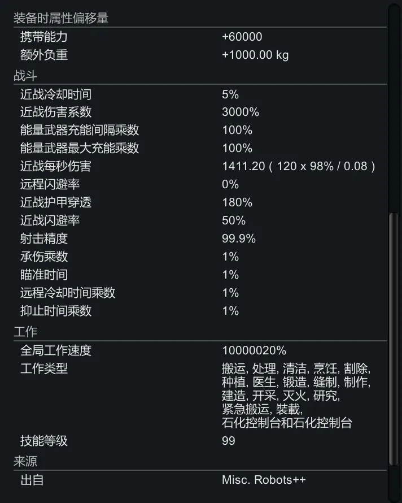
Task: Click the 远程闪避率 0% row
Action: tap(198, 184)
